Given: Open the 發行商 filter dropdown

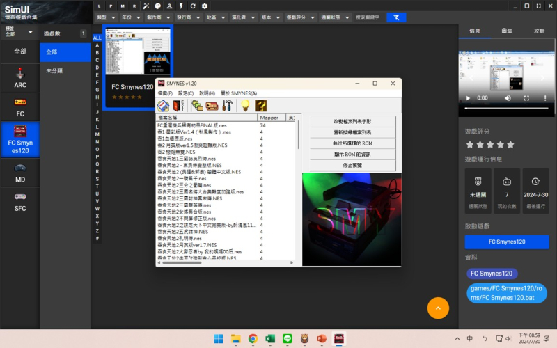Looking at the screenshot, I should point(188,17).
